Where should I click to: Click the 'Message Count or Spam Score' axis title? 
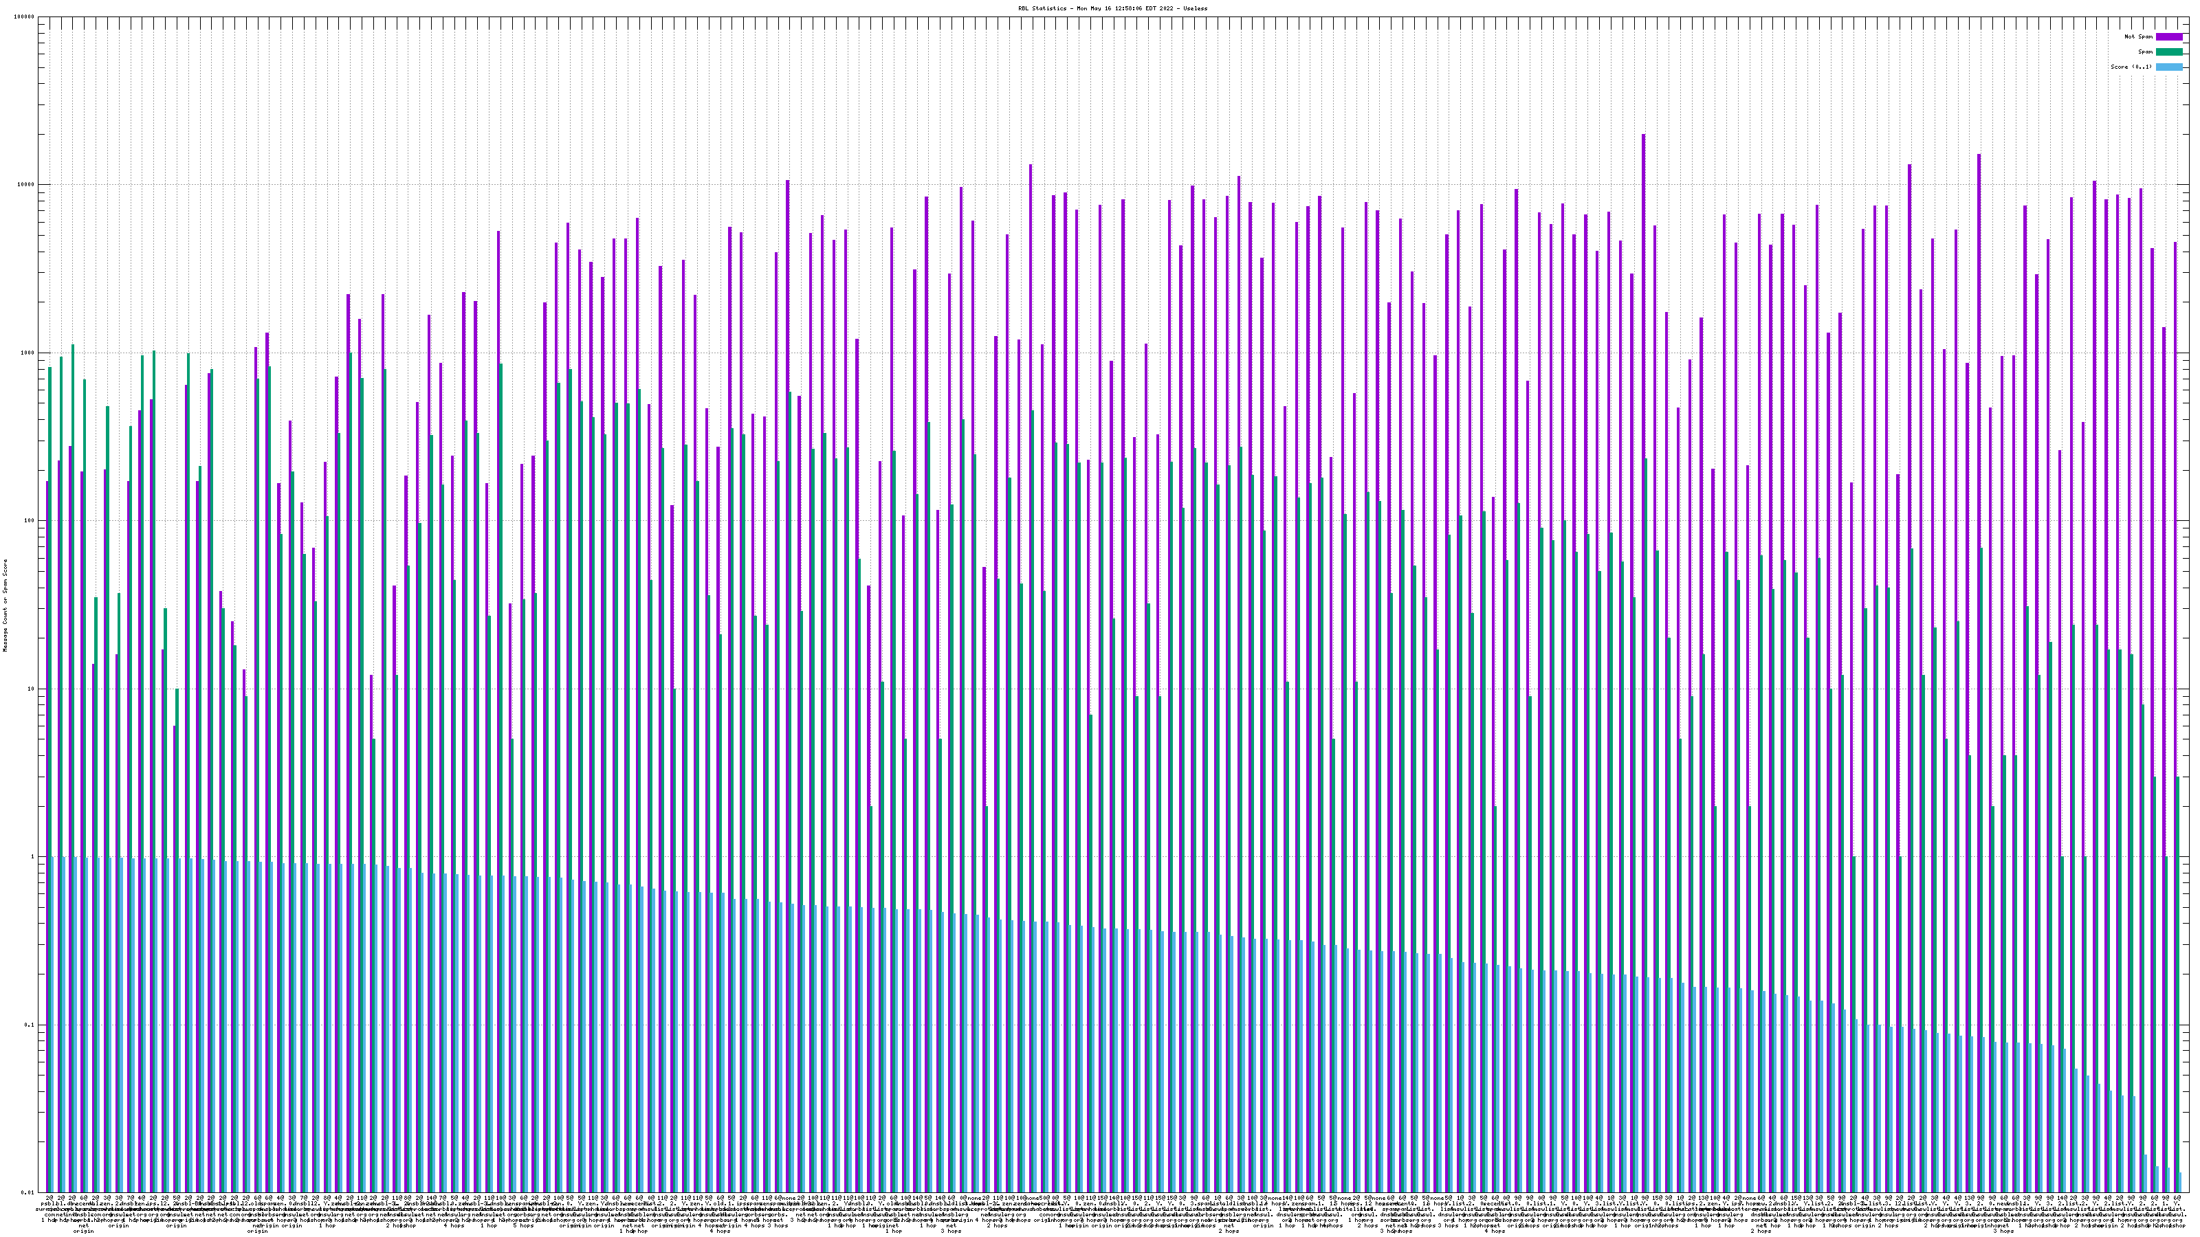click(5, 605)
